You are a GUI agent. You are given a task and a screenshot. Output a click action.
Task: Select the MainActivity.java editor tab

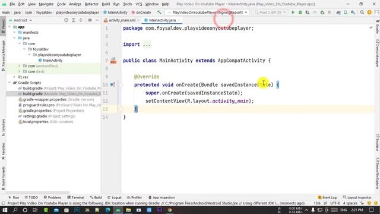[x=162, y=20]
